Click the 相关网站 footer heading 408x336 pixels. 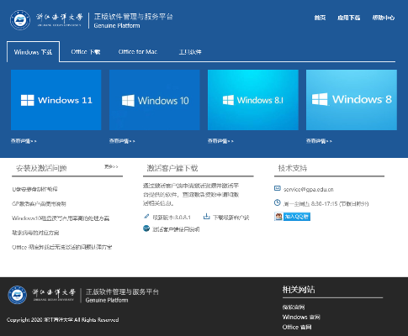tap(299, 290)
